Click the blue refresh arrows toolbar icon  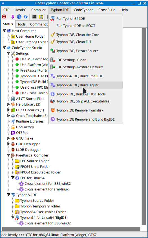26,17
